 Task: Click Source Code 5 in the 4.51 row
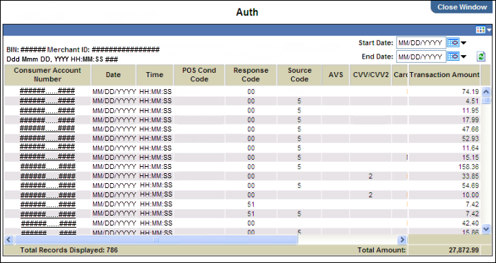point(300,101)
